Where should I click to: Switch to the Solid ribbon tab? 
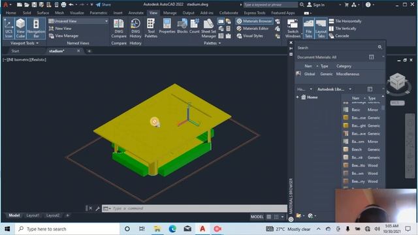(x=27, y=13)
